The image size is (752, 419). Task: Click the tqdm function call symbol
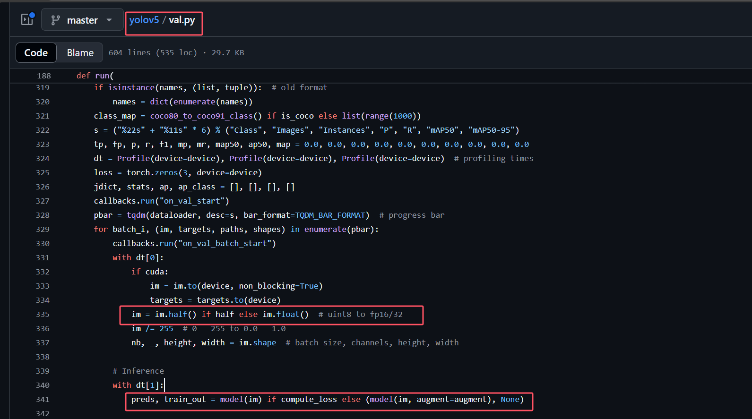(136, 215)
